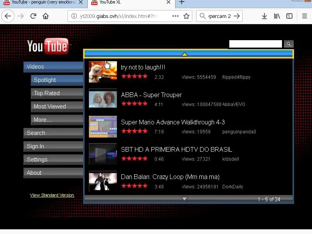This screenshot has width=312, height=234.
Task: Switch to the YouTube penguin tab
Action: [x=44, y=4]
